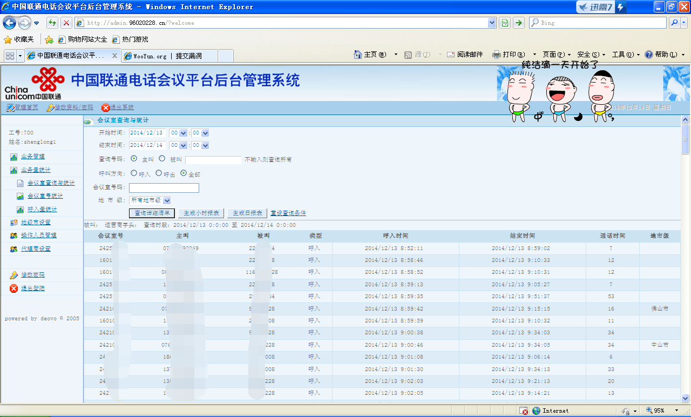
Task: Select the 呼出 direction radio
Action: pyautogui.click(x=159, y=173)
